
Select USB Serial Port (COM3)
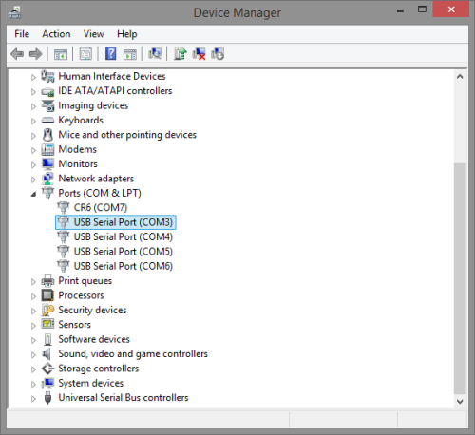tap(123, 222)
